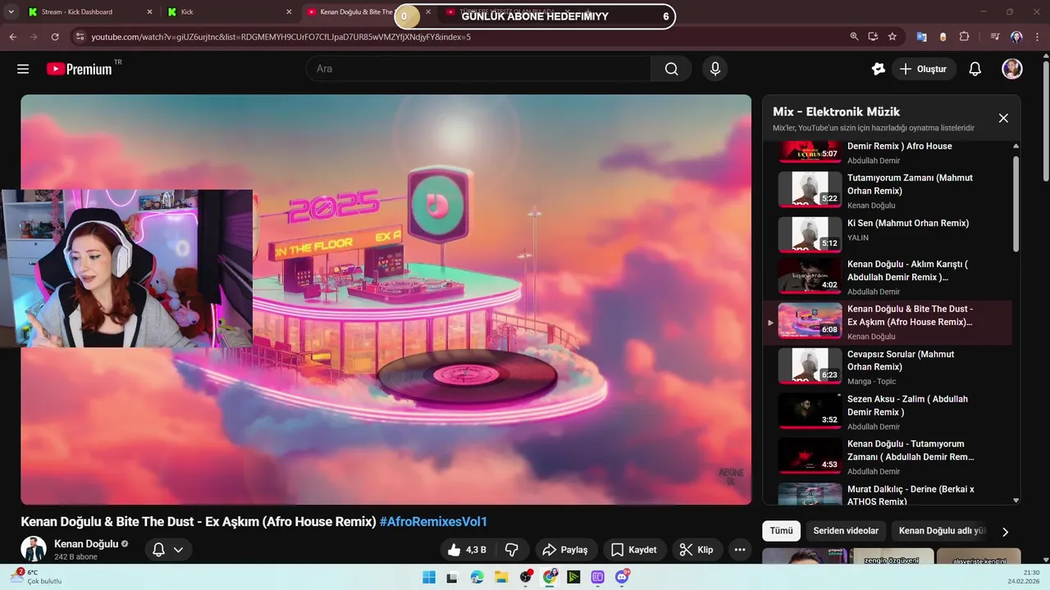
Task: Click the playlist scrollbar down arrow
Action: [x=1016, y=501]
